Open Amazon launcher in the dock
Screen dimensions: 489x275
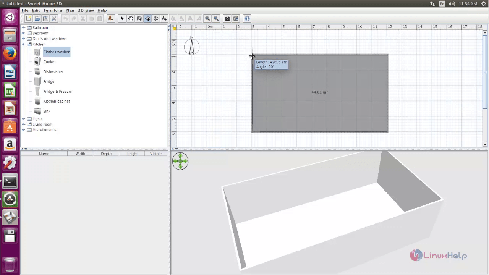pos(10,145)
